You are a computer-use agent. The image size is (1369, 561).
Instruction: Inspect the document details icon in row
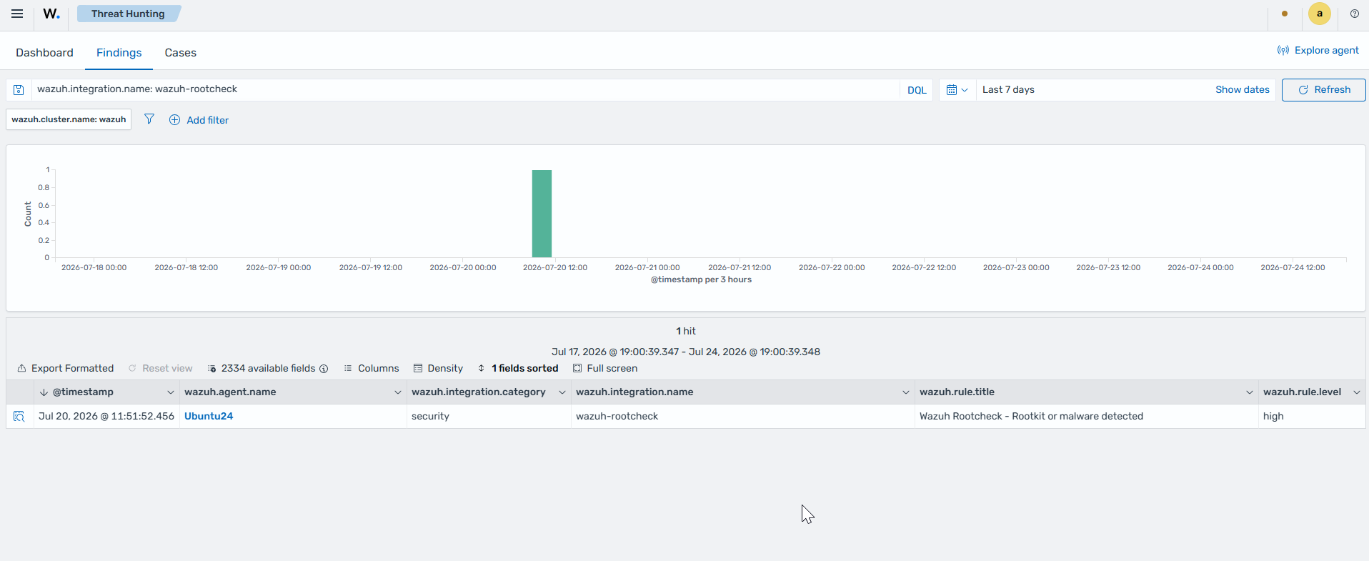point(19,416)
